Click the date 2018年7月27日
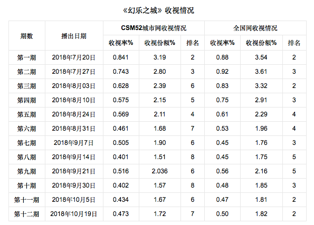The width and height of the screenshot is (314, 225). [x=74, y=72]
